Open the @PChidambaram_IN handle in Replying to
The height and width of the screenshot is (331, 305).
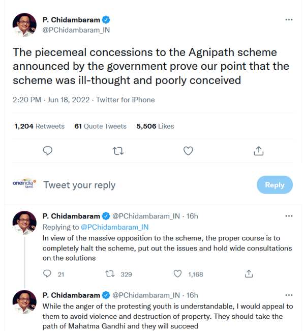click(114, 227)
